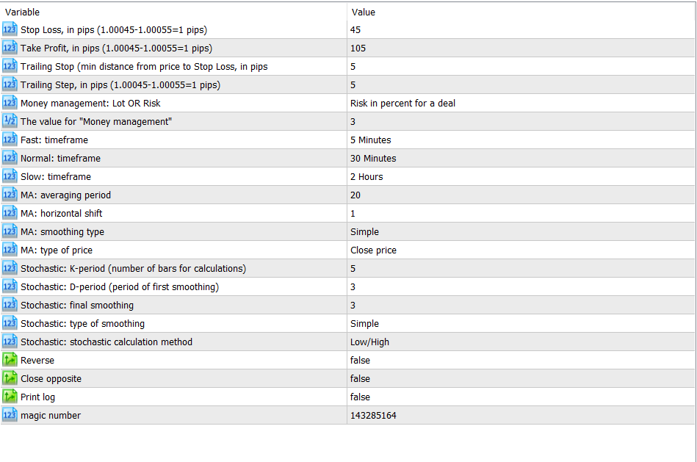697x462 pixels.
Task: Toggle the Print log false value
Action: coord(360,397)
